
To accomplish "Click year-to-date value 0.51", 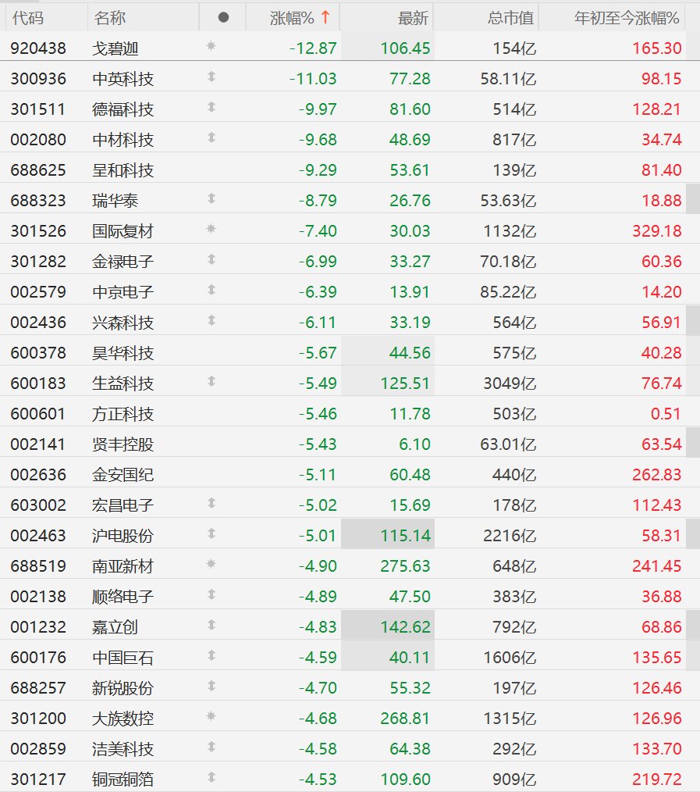I will coord(666,414).
